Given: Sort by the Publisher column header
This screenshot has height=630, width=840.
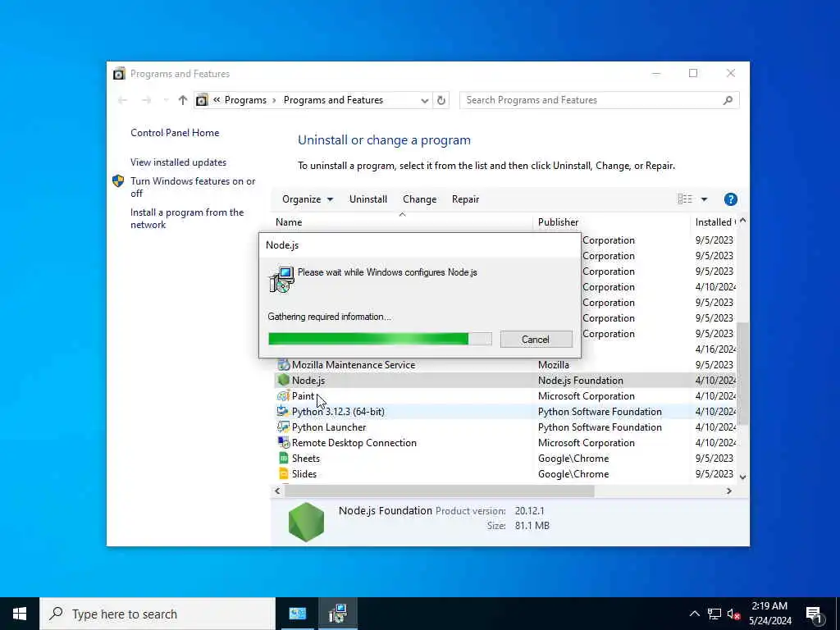Looking at the screenshot, I should (x=611, y=222).
